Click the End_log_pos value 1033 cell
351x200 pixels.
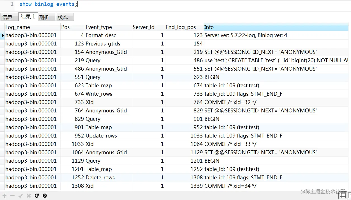pyautogui.click(x=184, y=136)
